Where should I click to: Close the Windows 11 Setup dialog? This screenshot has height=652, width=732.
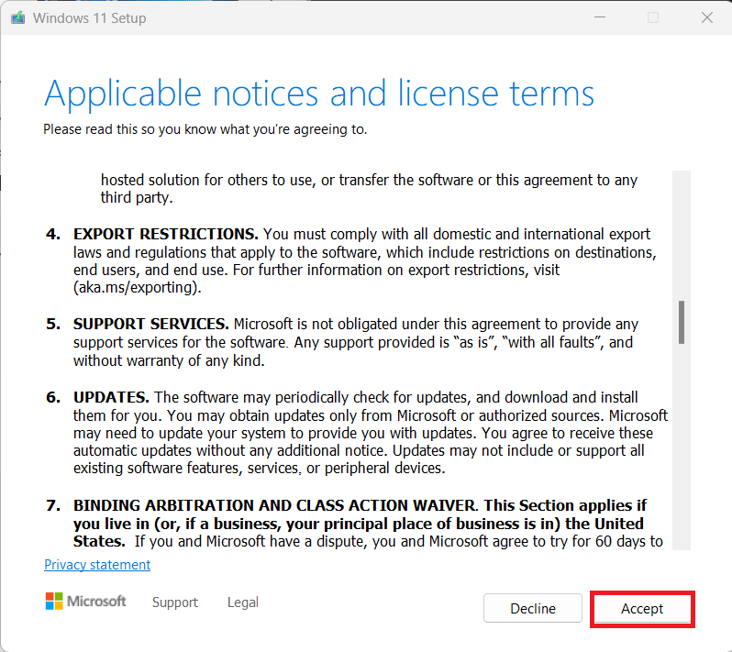706,17
